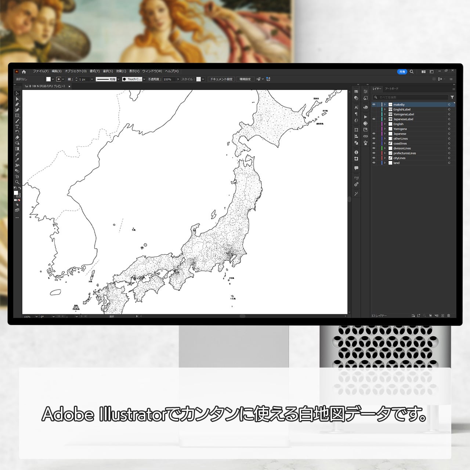The image size is (470, 470).
Task: Click the fill color swatch in the control bar
Action: [x=48, y=79]
